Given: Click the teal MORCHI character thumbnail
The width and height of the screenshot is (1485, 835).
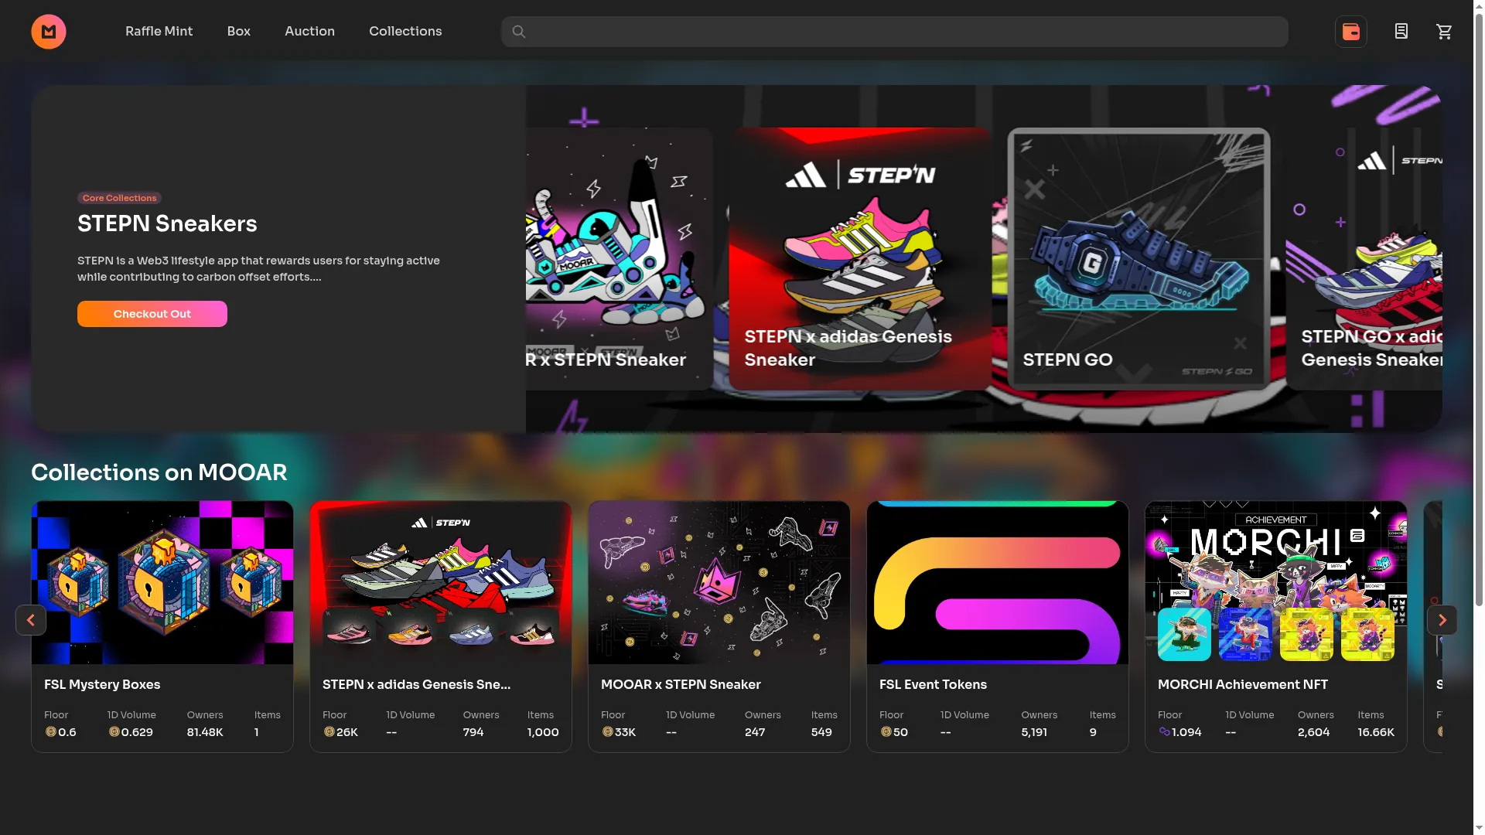Looking at the screenshot, I should pyautogui.click(x=1184, y=635).
